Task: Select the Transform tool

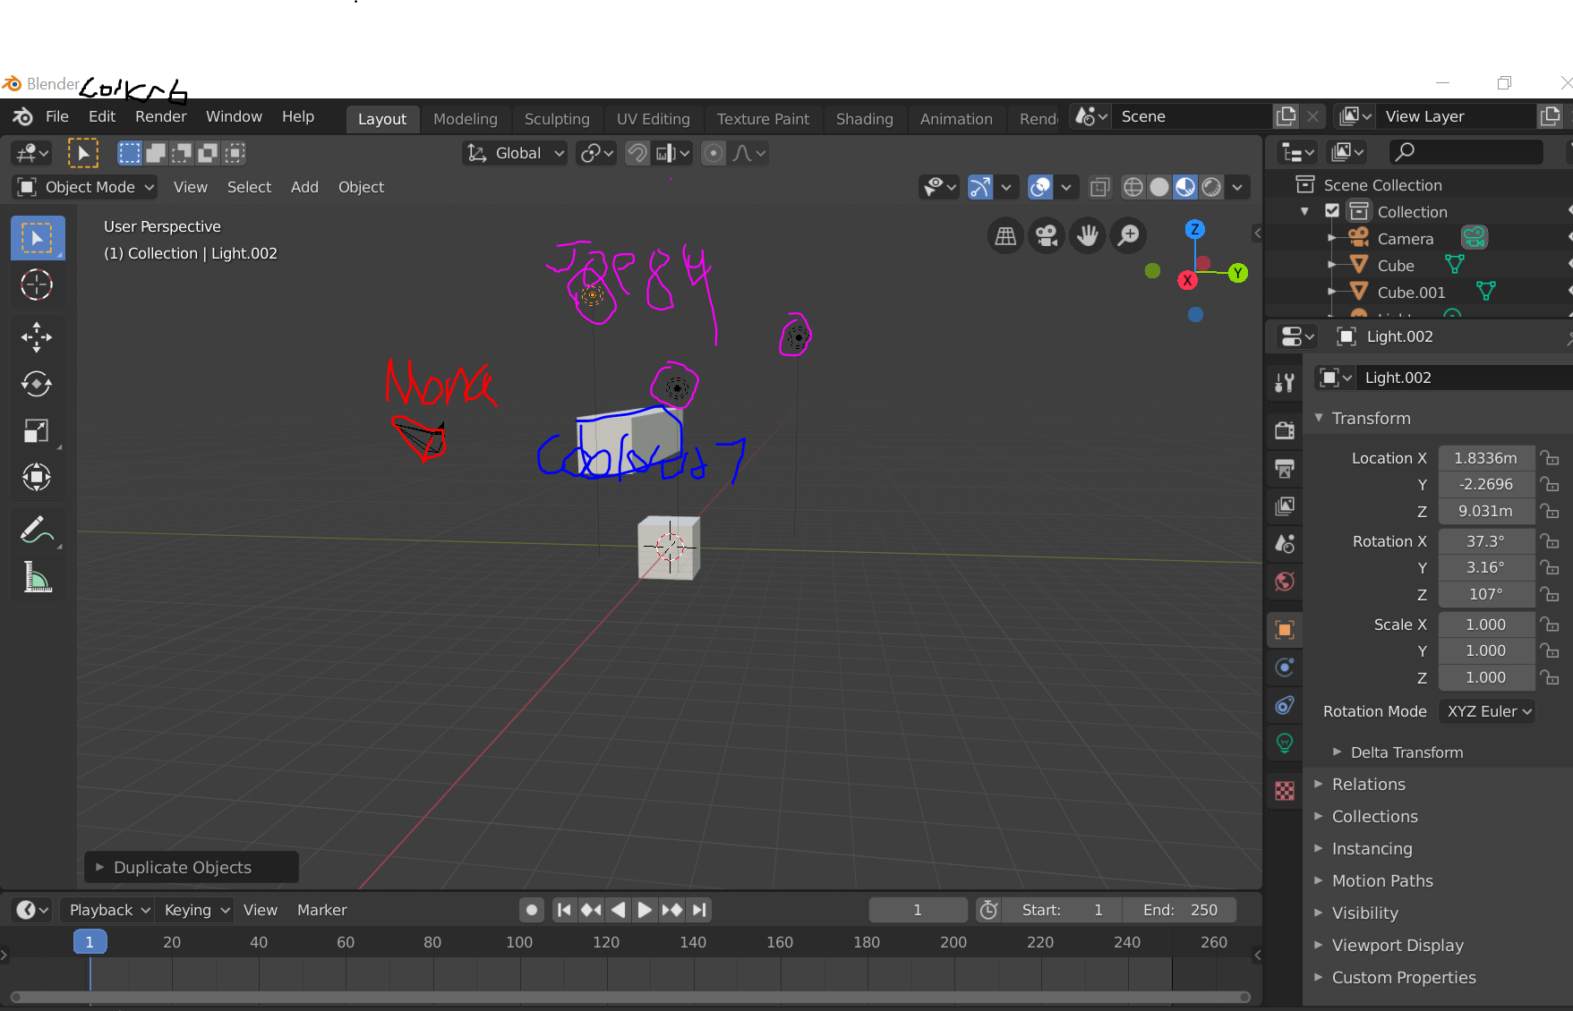Action: 37,477
